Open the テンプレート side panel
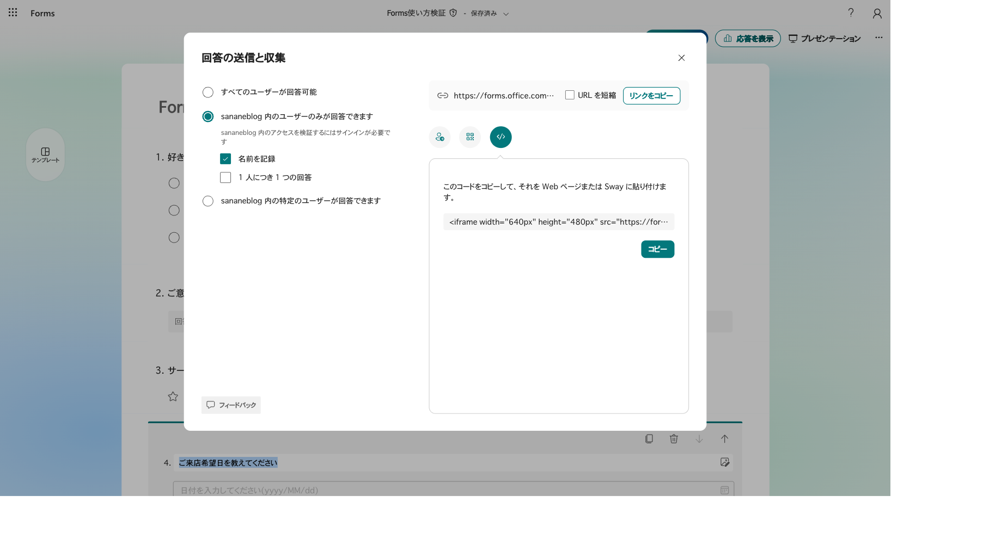 45,154
